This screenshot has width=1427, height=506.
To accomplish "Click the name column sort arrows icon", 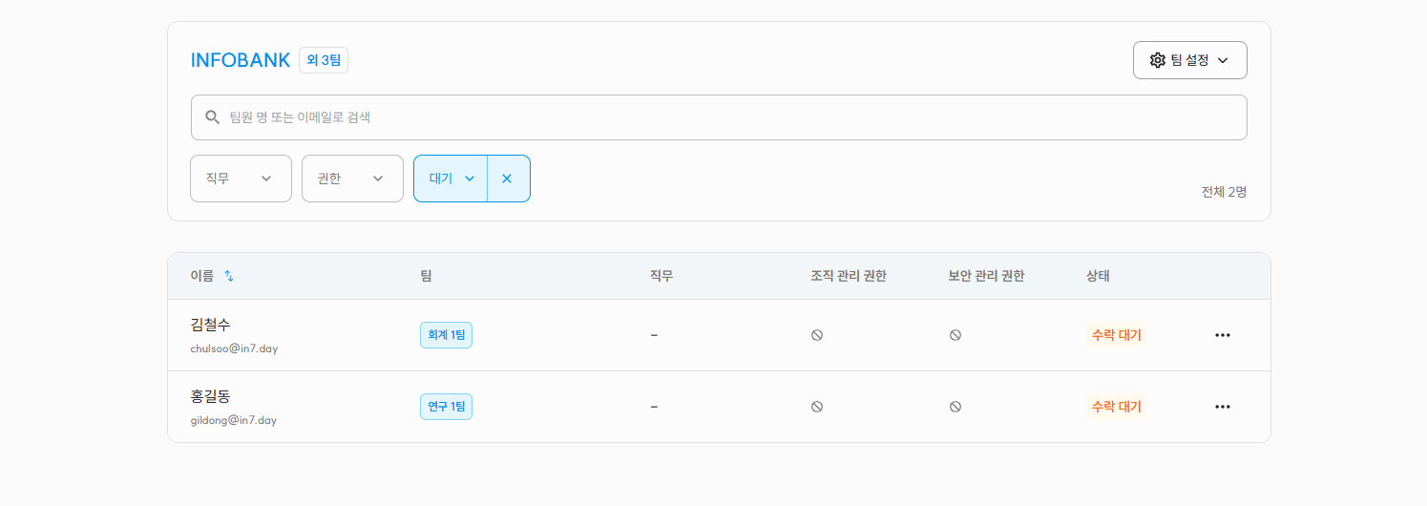I will [229, 276].
